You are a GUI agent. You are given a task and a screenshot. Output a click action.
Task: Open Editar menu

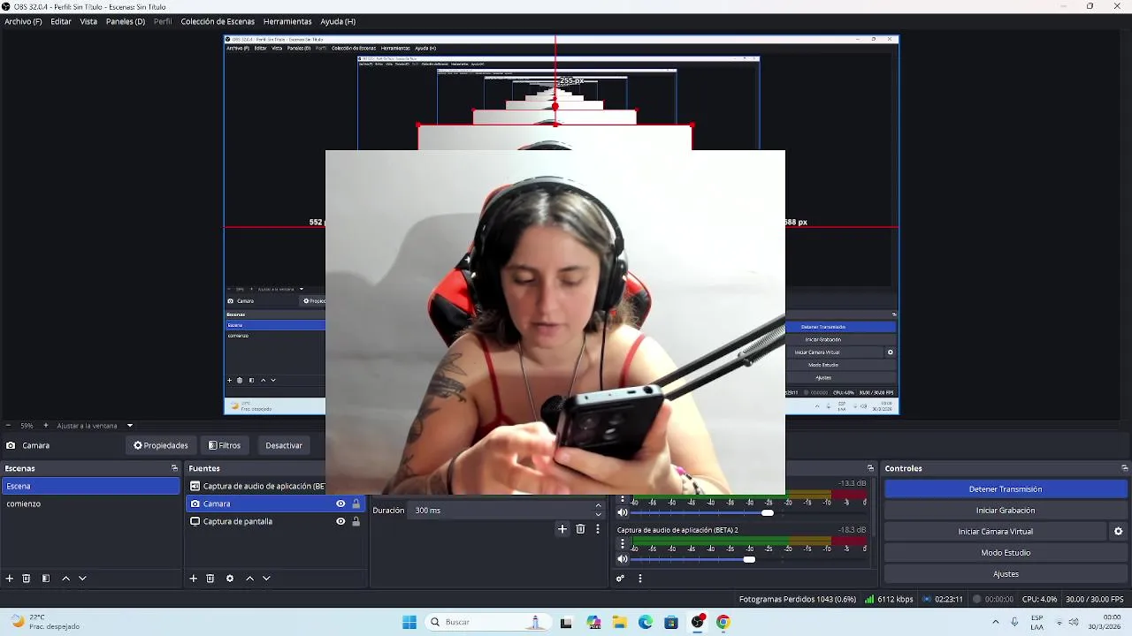(61, 21)
